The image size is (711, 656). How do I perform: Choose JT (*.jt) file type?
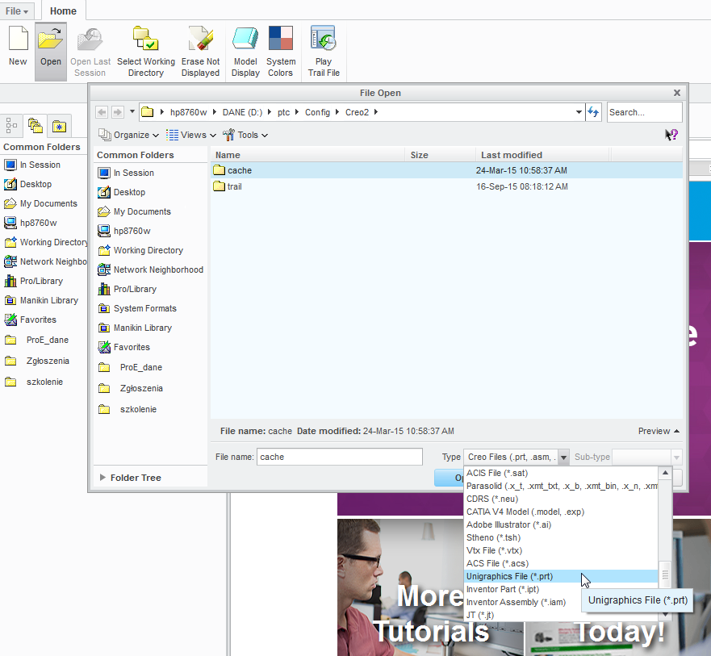coord(561,615)
